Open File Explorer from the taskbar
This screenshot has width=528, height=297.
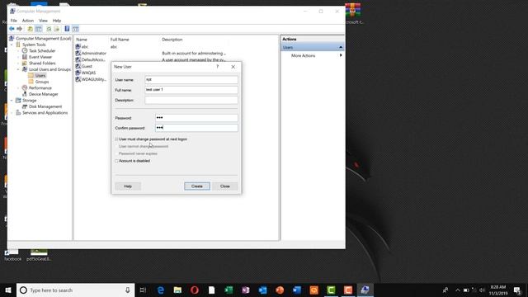(178, 290)
